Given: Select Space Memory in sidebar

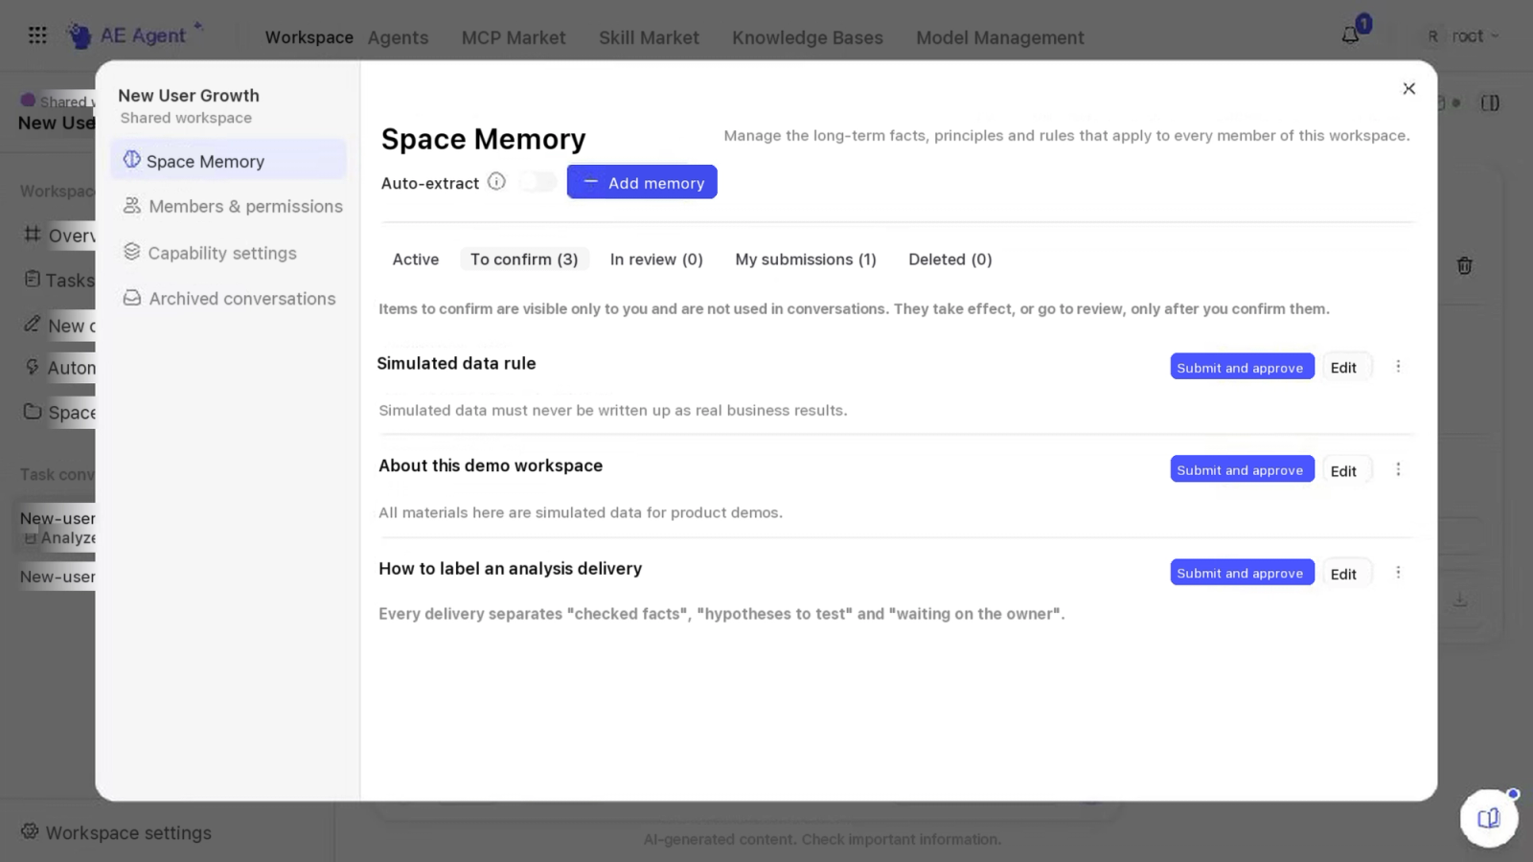Looking at the screenshot, I should click(228, 160).
